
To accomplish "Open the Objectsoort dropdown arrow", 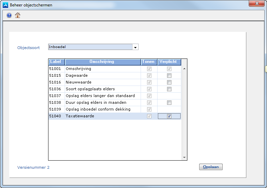I will (136, 47).
